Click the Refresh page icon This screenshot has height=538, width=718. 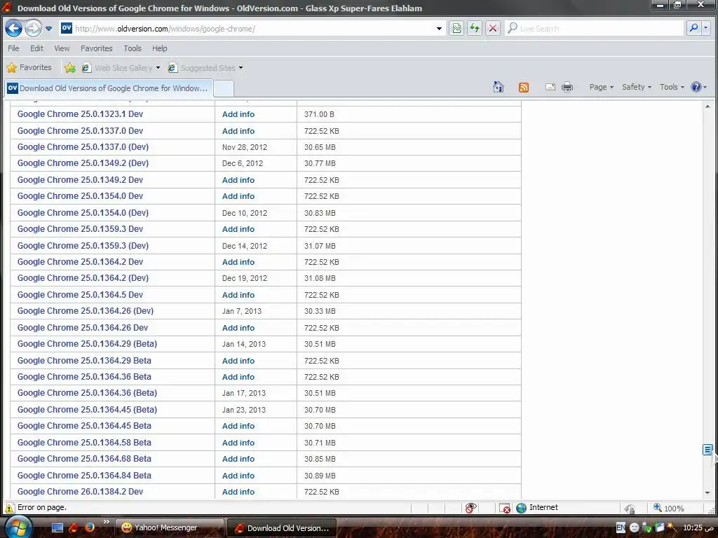(475, 28)
